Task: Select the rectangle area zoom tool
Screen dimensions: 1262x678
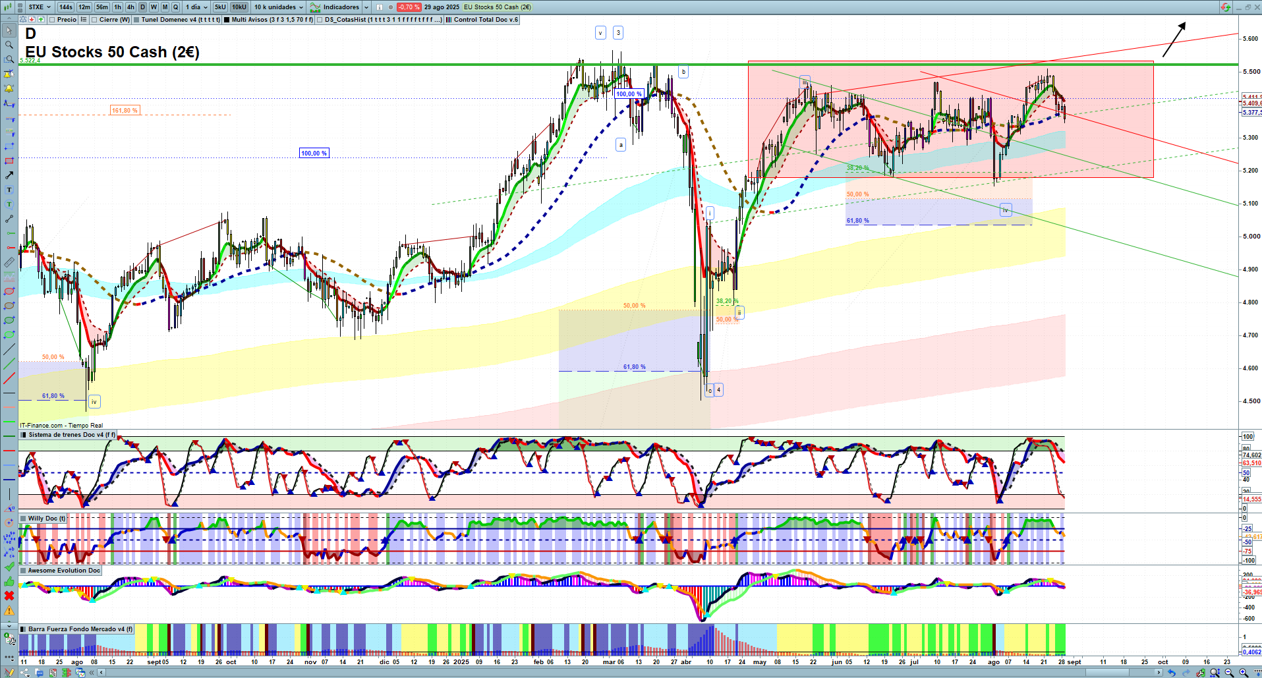Action: [9, 59]
